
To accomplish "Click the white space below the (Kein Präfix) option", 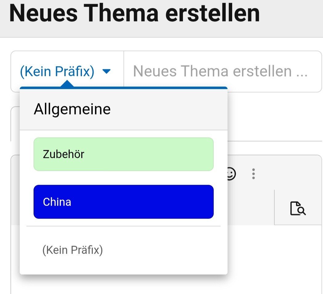I will 123,267.
